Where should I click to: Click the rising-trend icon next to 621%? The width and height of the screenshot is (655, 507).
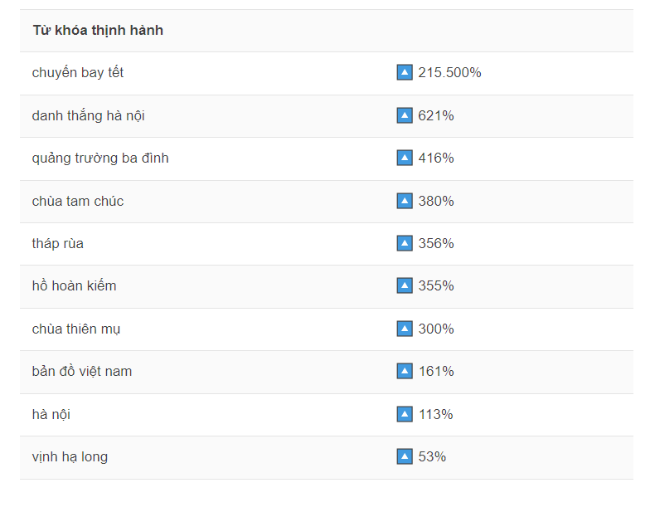coord(405,115)
